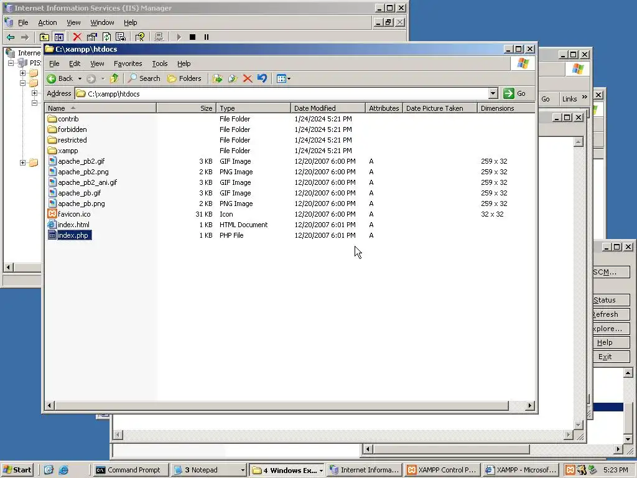Select the favicon.ico file
Viewport: 637px width, 478px height.
point(69,214)
